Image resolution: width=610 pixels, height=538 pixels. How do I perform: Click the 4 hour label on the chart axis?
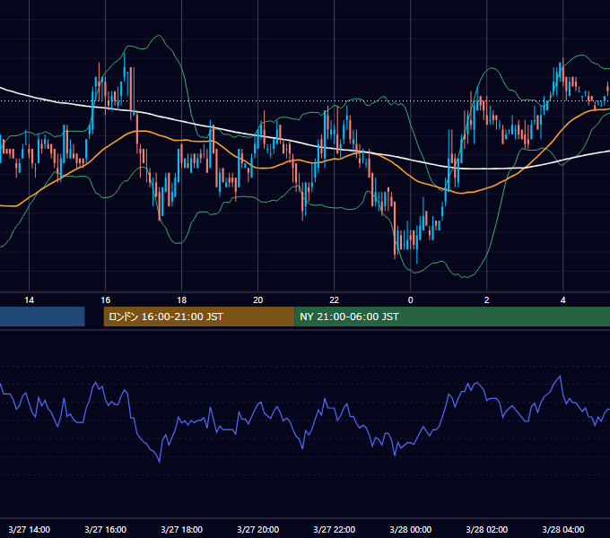click(x=563, y=300)
